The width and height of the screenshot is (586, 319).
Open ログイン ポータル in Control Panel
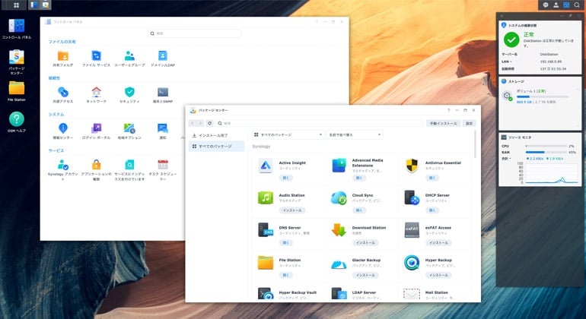(x=96, y=128)
